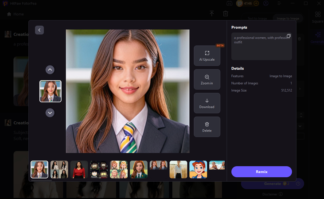The image size is (324, 199).
Task: Click the Remix button
Action: point(262,172)
